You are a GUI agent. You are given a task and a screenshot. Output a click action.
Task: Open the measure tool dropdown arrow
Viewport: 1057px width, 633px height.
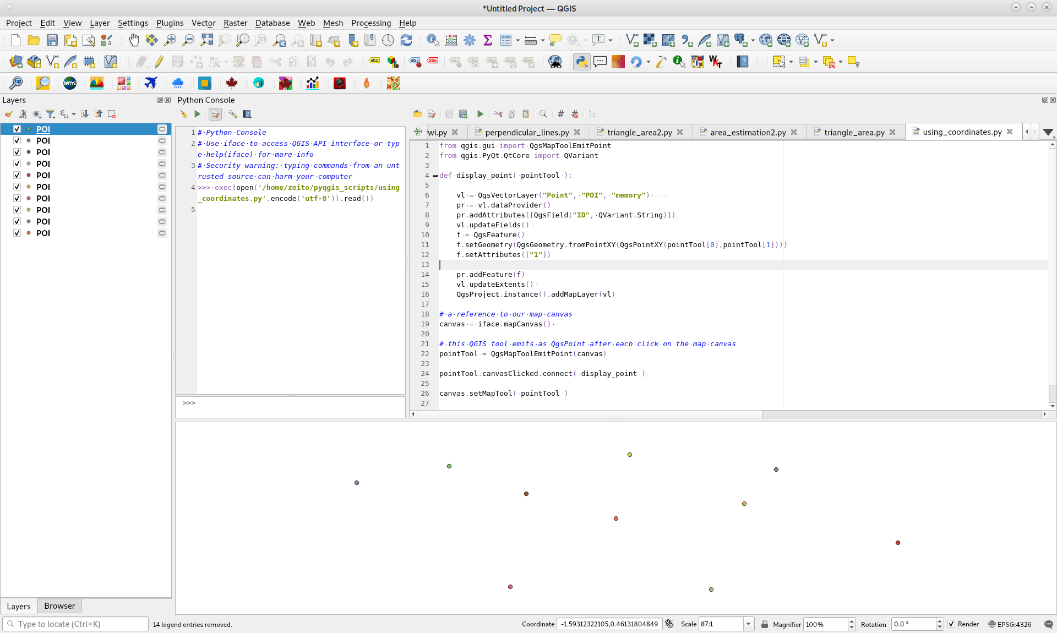coord(543,40)
